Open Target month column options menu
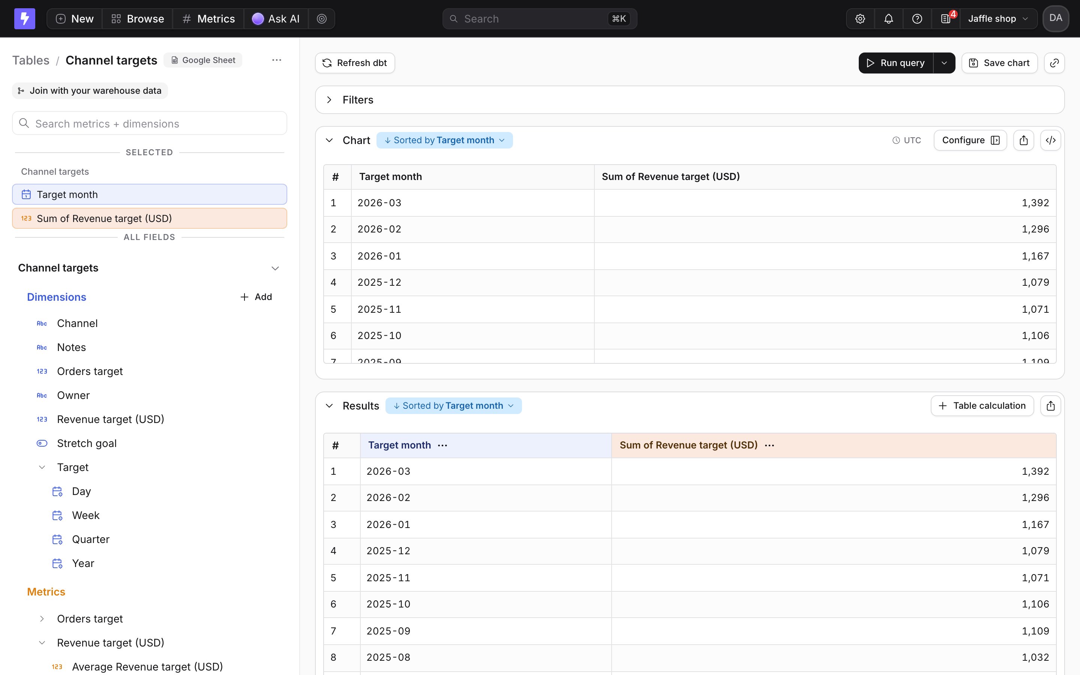The image size is (1080, 675). pos(442,445)
